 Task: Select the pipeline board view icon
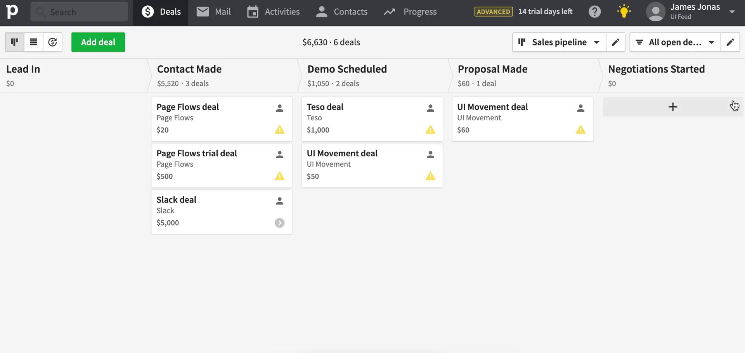coord(14,42)
